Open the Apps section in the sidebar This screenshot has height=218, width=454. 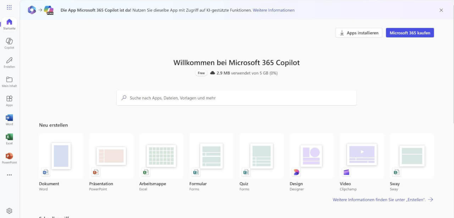(x=9, y=100)
